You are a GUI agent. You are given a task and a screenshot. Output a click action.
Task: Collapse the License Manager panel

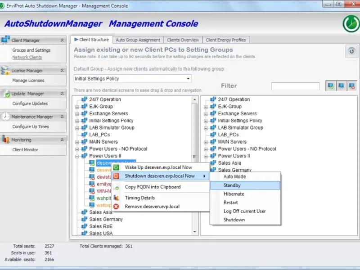62,71
